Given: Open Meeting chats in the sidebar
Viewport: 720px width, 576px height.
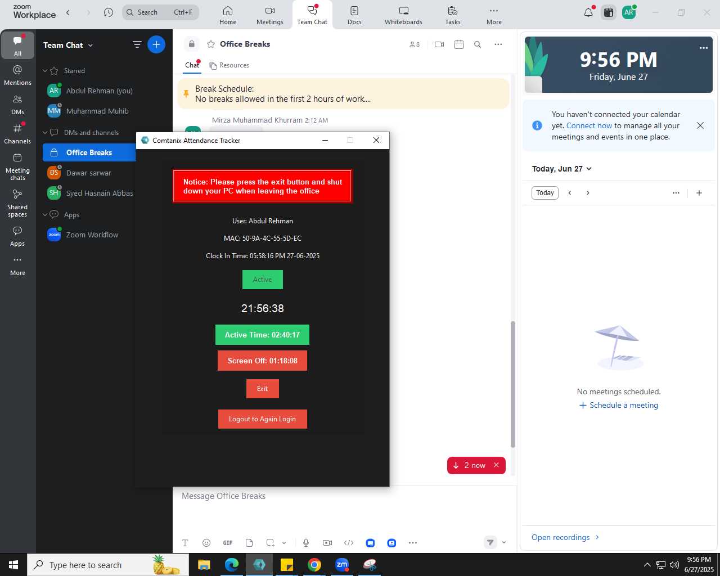Looking at the screenshot, I should (x=17, y=166).
